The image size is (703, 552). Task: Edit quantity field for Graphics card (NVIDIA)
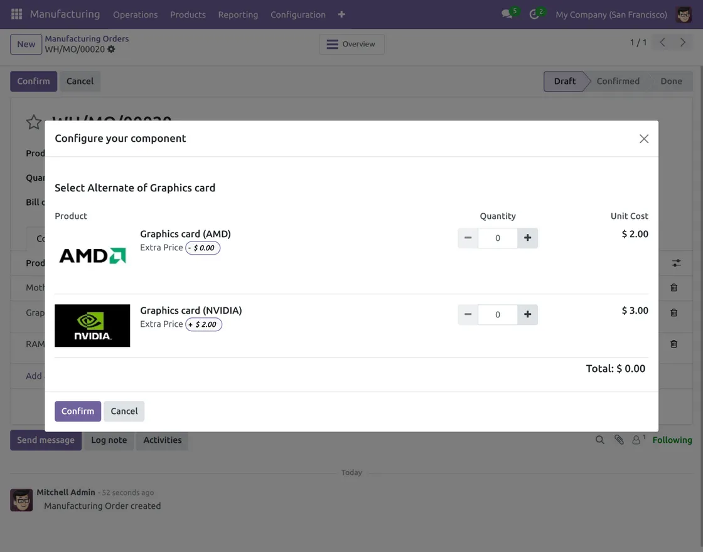tap(498, 314)
